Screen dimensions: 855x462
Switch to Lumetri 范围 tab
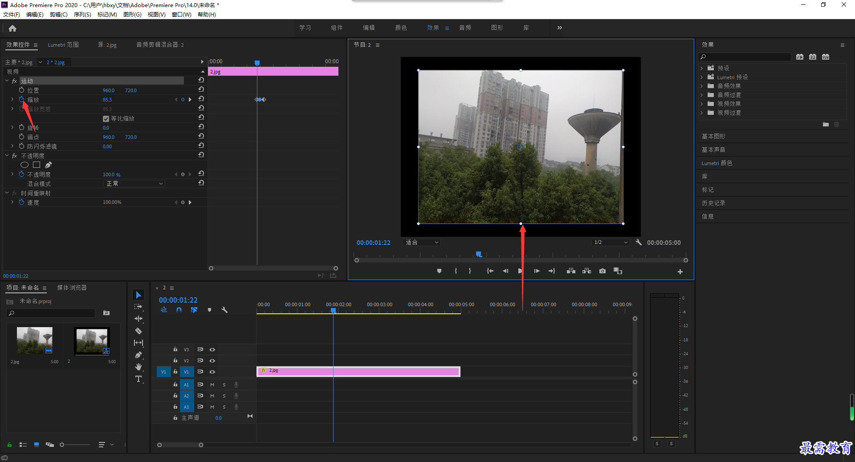coord(63,45)
